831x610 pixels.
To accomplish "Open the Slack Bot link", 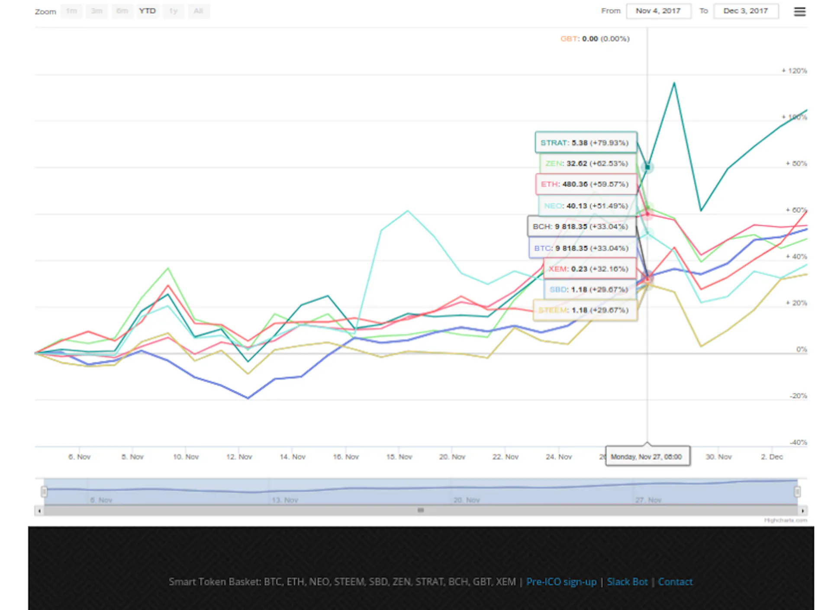I will click(627, 582).
